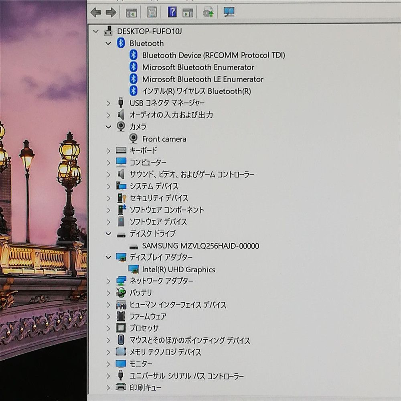Expand the プロセッサ category
Image resolution: width=401 pixels, height=401 pixels.
click(x=107, y=328)
